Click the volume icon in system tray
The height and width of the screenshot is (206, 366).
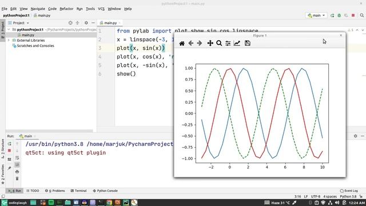(x=337, y=203)
